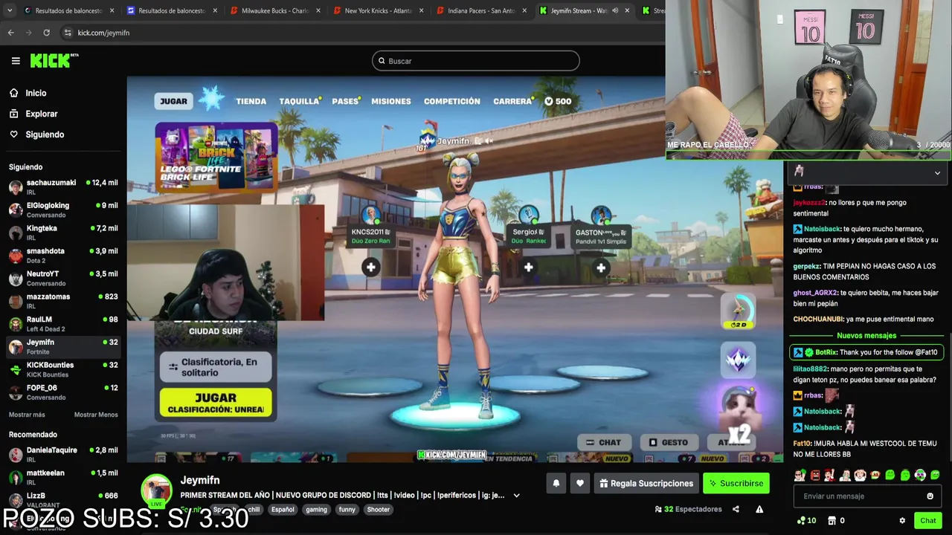The width and height of the screenshot is (952, 535).
Task: Open the MISIONES tab in Fortnite
Action: pyautogui.click(x=390, y=101)
